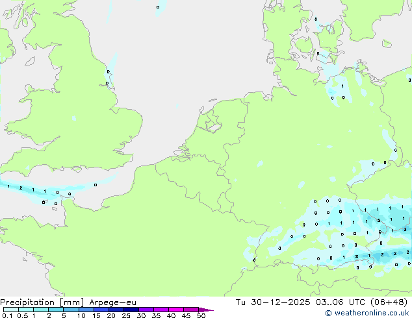Screen dimensions: 412x318
Task: Click the '03..06 UTC' time range text
Action: point(341,302)
